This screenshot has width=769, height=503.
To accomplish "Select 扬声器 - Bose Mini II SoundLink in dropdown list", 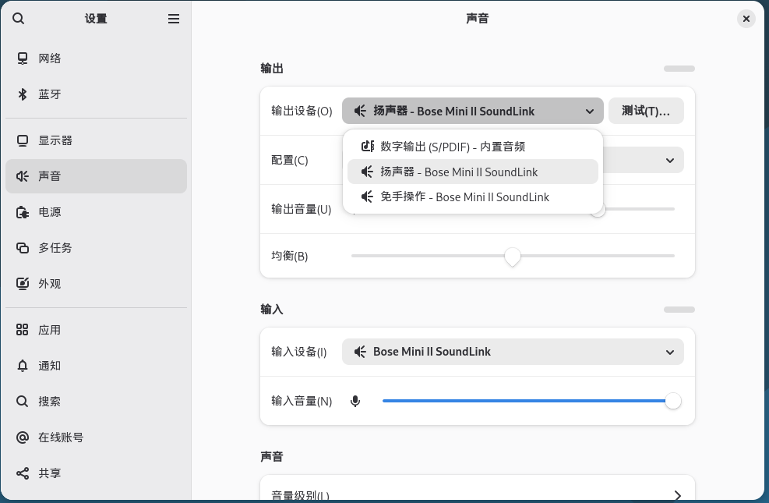I will 473,172.
